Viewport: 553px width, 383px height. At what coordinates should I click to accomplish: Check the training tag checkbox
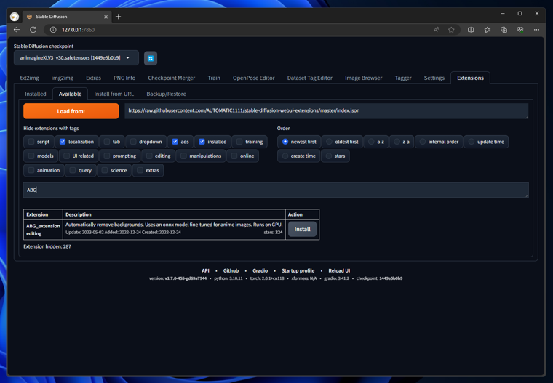[239, 142]
